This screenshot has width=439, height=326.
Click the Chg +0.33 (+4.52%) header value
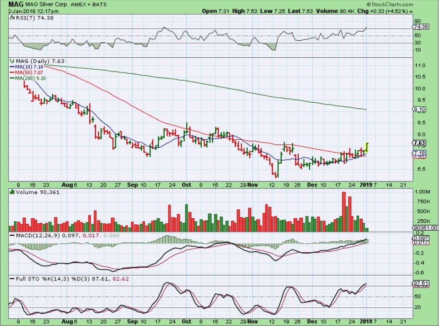(x=383, y=11)
